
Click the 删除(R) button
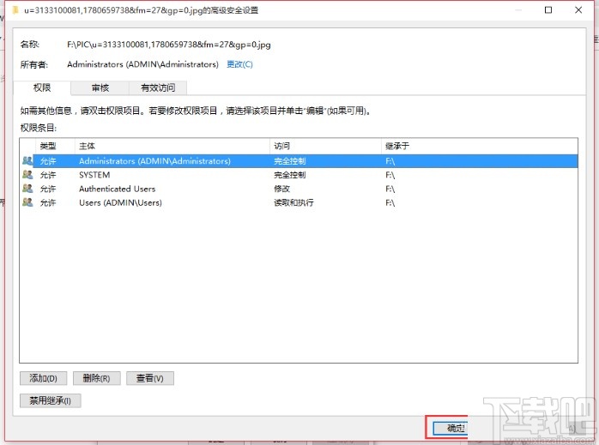point(97,378)
